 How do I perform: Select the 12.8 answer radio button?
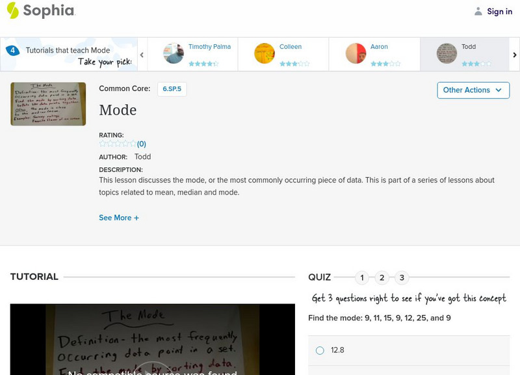pyautogui.click(x=320, y=350)
